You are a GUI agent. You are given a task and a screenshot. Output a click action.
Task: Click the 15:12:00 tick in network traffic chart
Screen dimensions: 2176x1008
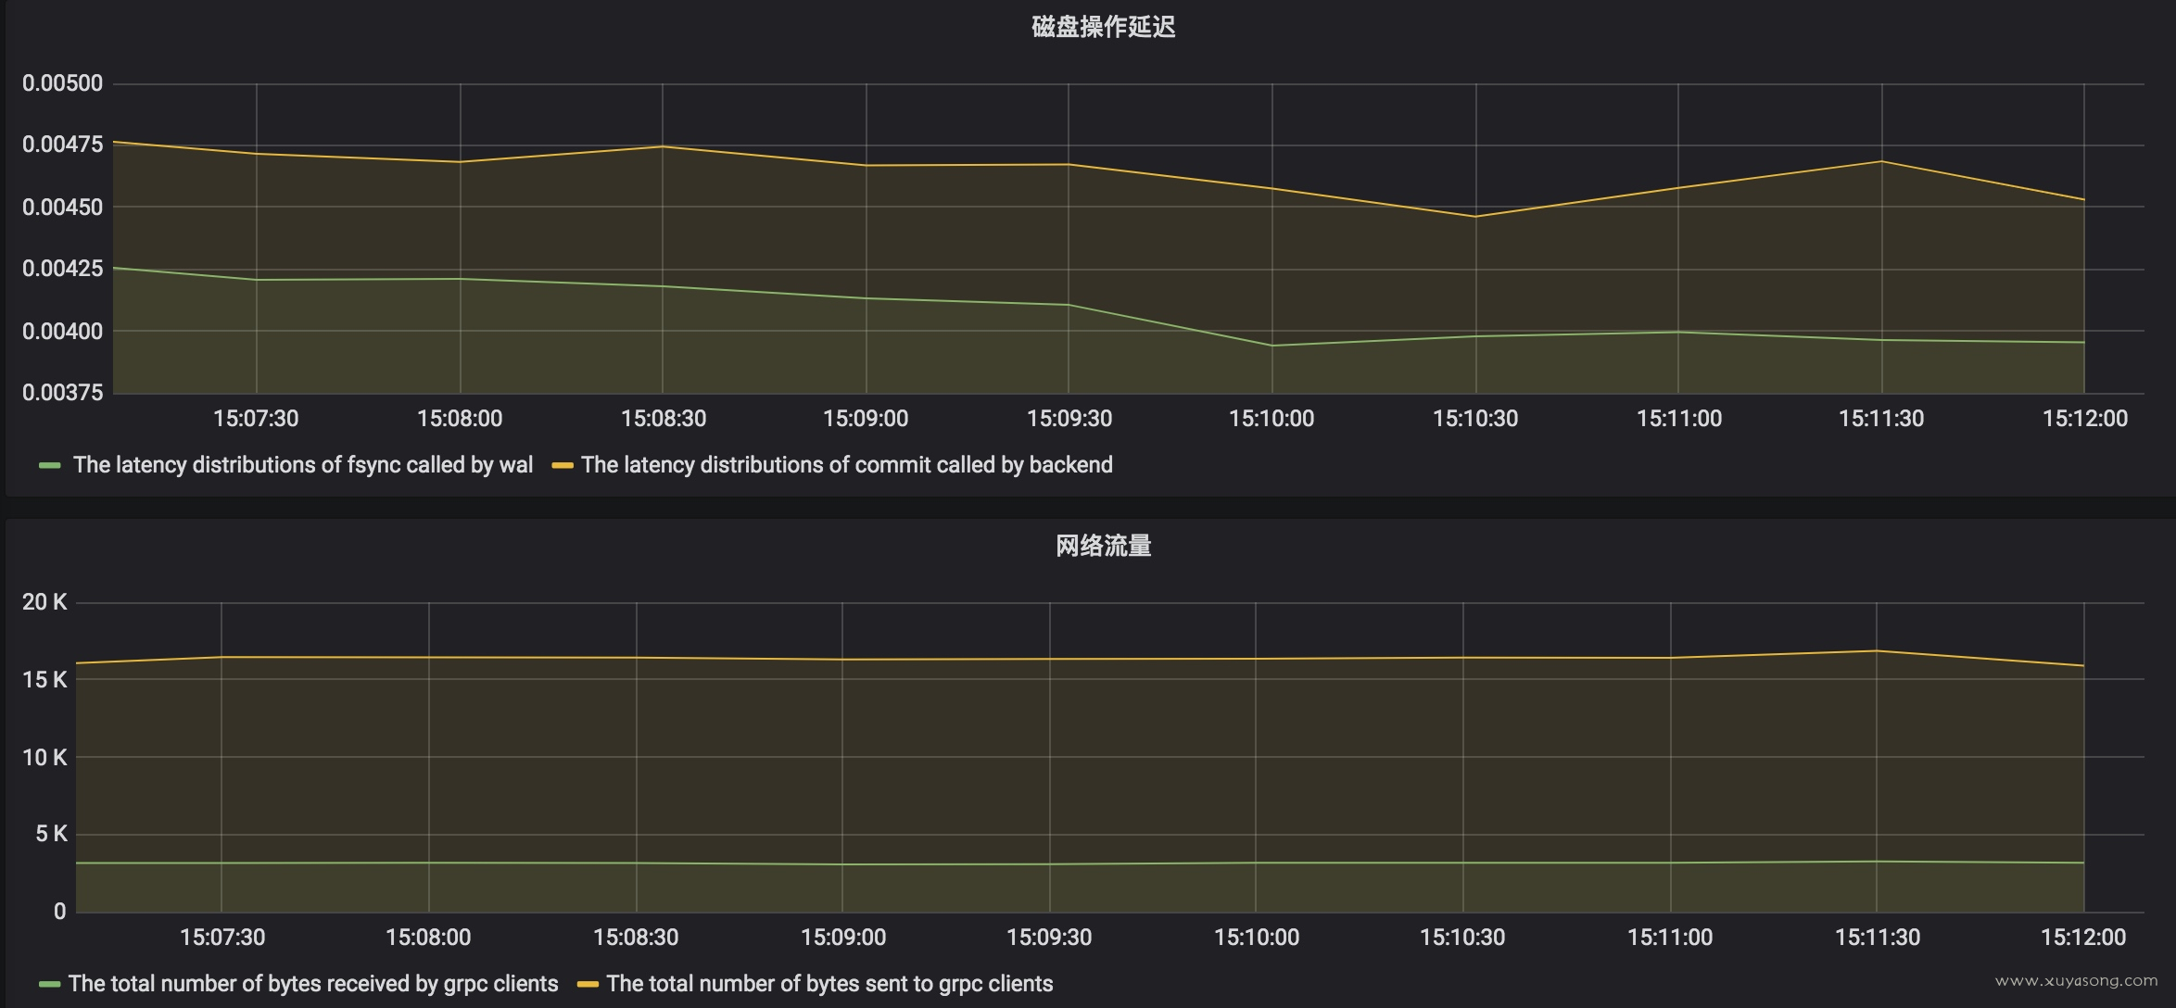pyautogui.click(x=2083, y=938)
